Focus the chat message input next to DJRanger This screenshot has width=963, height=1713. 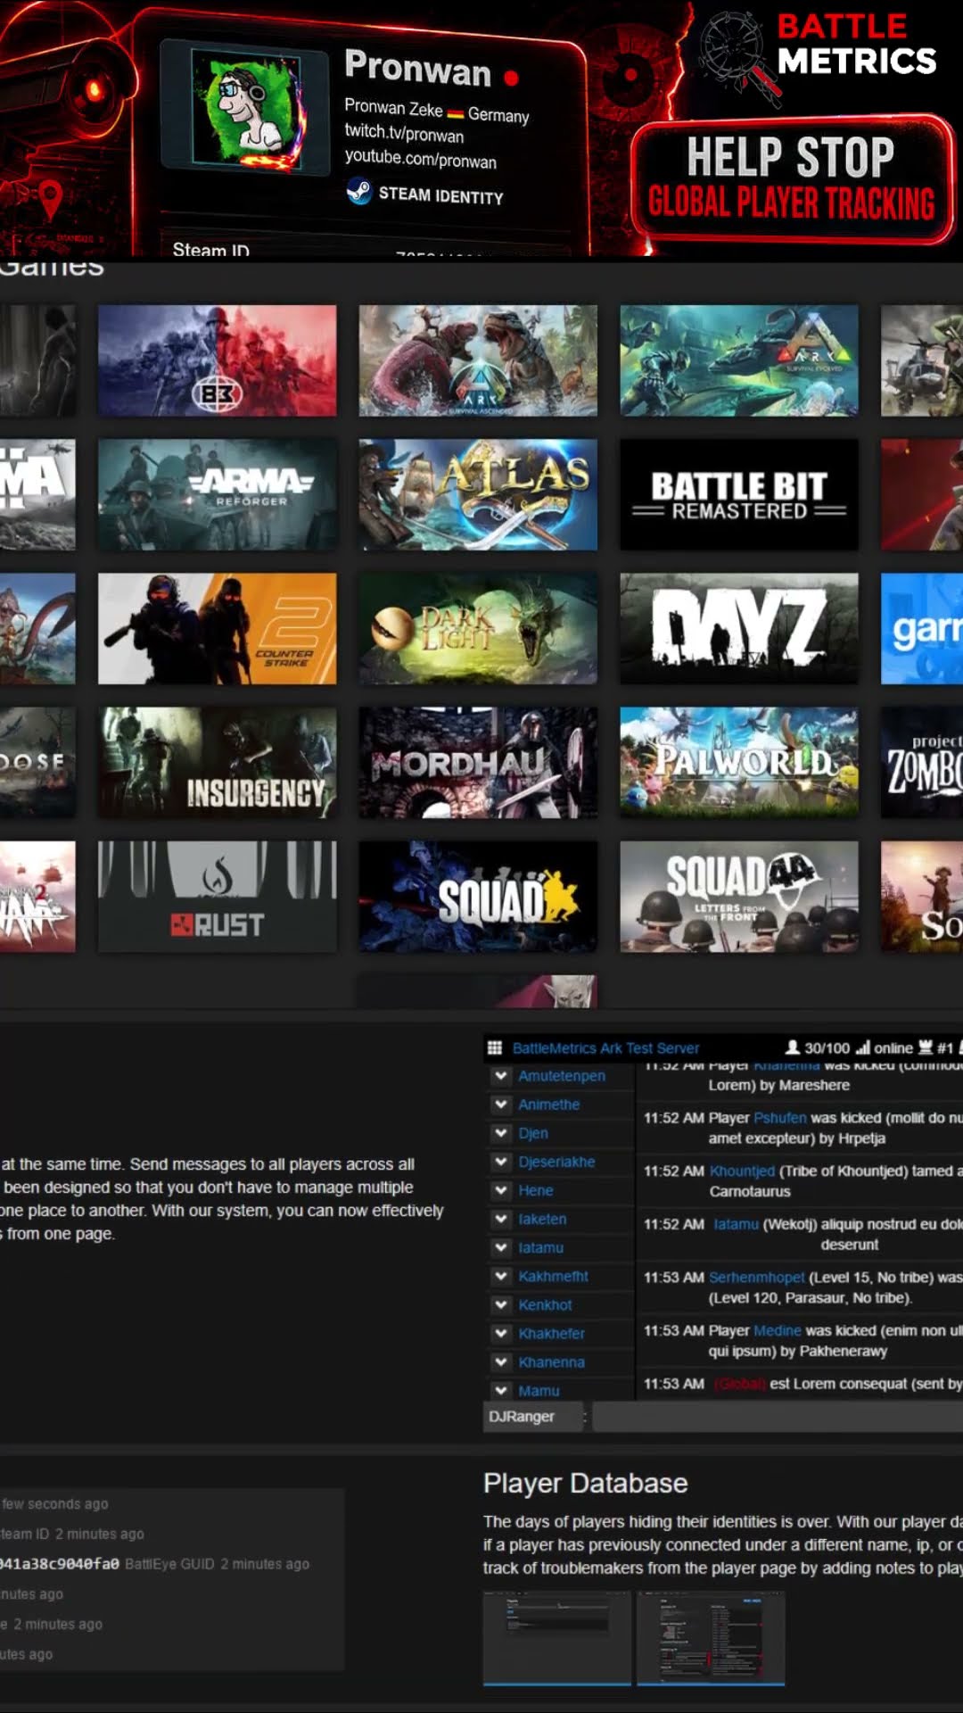[778, 1417]
